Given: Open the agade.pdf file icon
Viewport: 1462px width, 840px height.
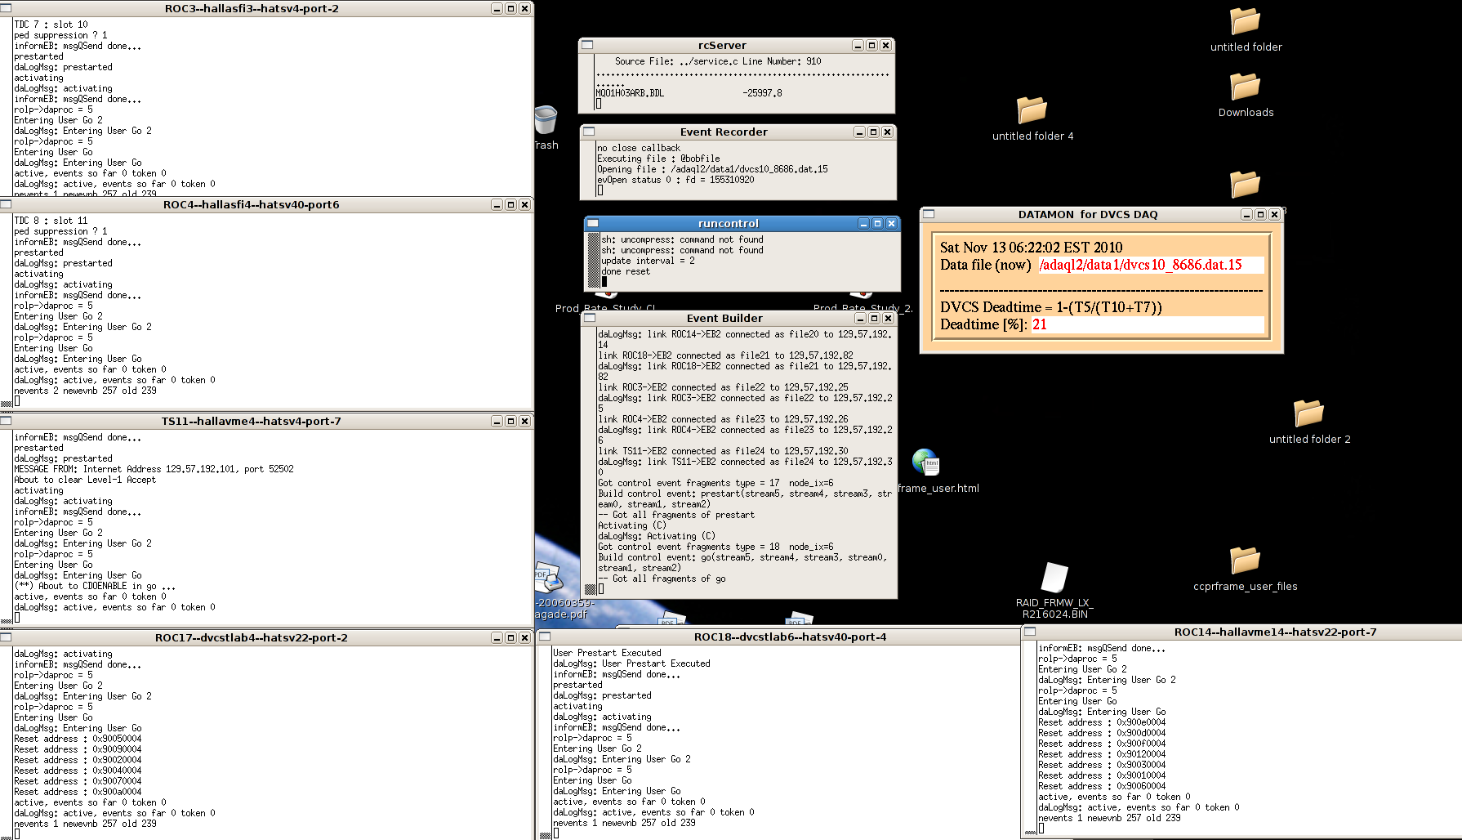Looking at the screenshot, I should (x=549, y=578).
